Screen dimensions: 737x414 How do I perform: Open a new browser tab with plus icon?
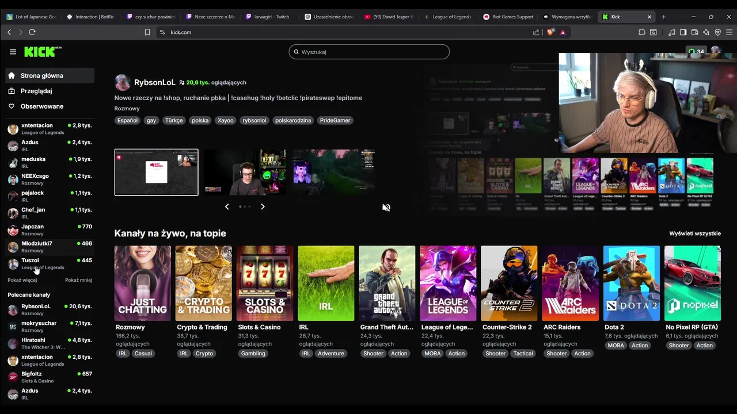[x=663, y=17]
